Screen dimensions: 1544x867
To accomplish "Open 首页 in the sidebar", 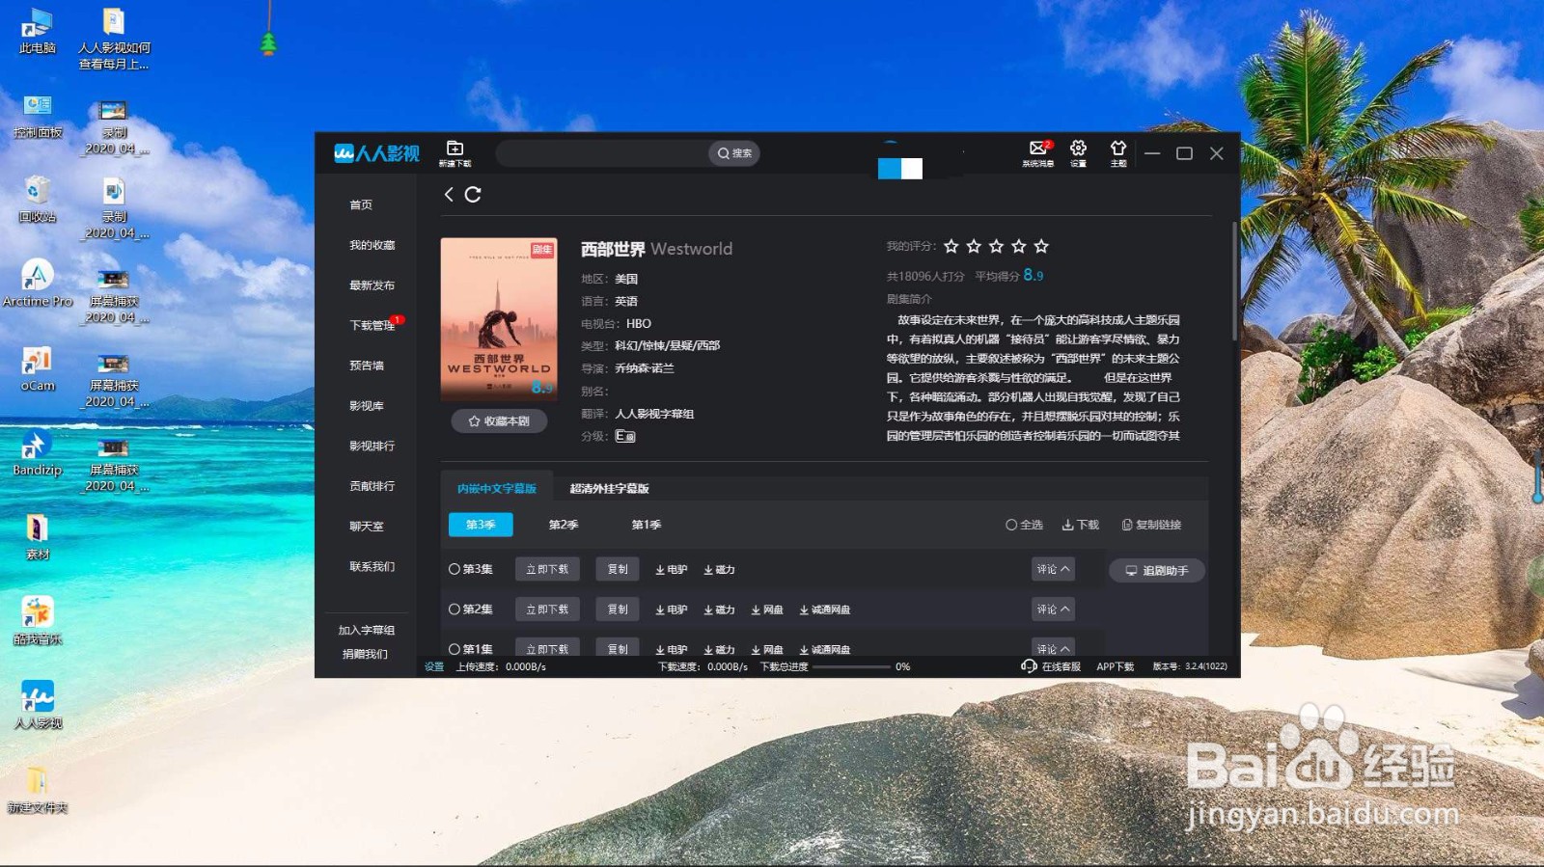I will 361,204.
